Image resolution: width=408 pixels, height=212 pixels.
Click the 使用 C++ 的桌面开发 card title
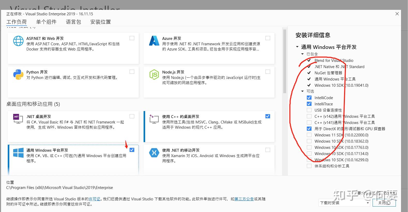(181, 116)
